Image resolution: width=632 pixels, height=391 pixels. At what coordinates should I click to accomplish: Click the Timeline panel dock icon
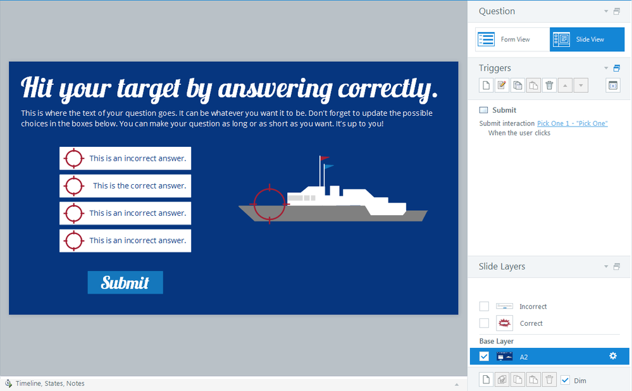pyautogui.click(x=8, y=383)
